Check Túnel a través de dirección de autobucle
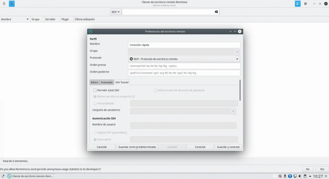329x179 pixels. pos(155,90)
